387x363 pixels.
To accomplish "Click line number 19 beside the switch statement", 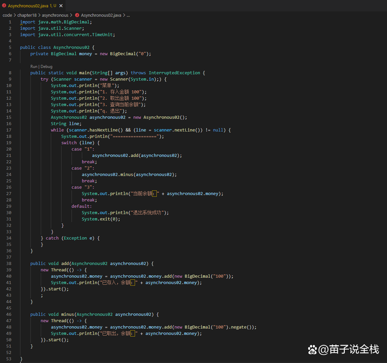I will (x=9, y=142).
